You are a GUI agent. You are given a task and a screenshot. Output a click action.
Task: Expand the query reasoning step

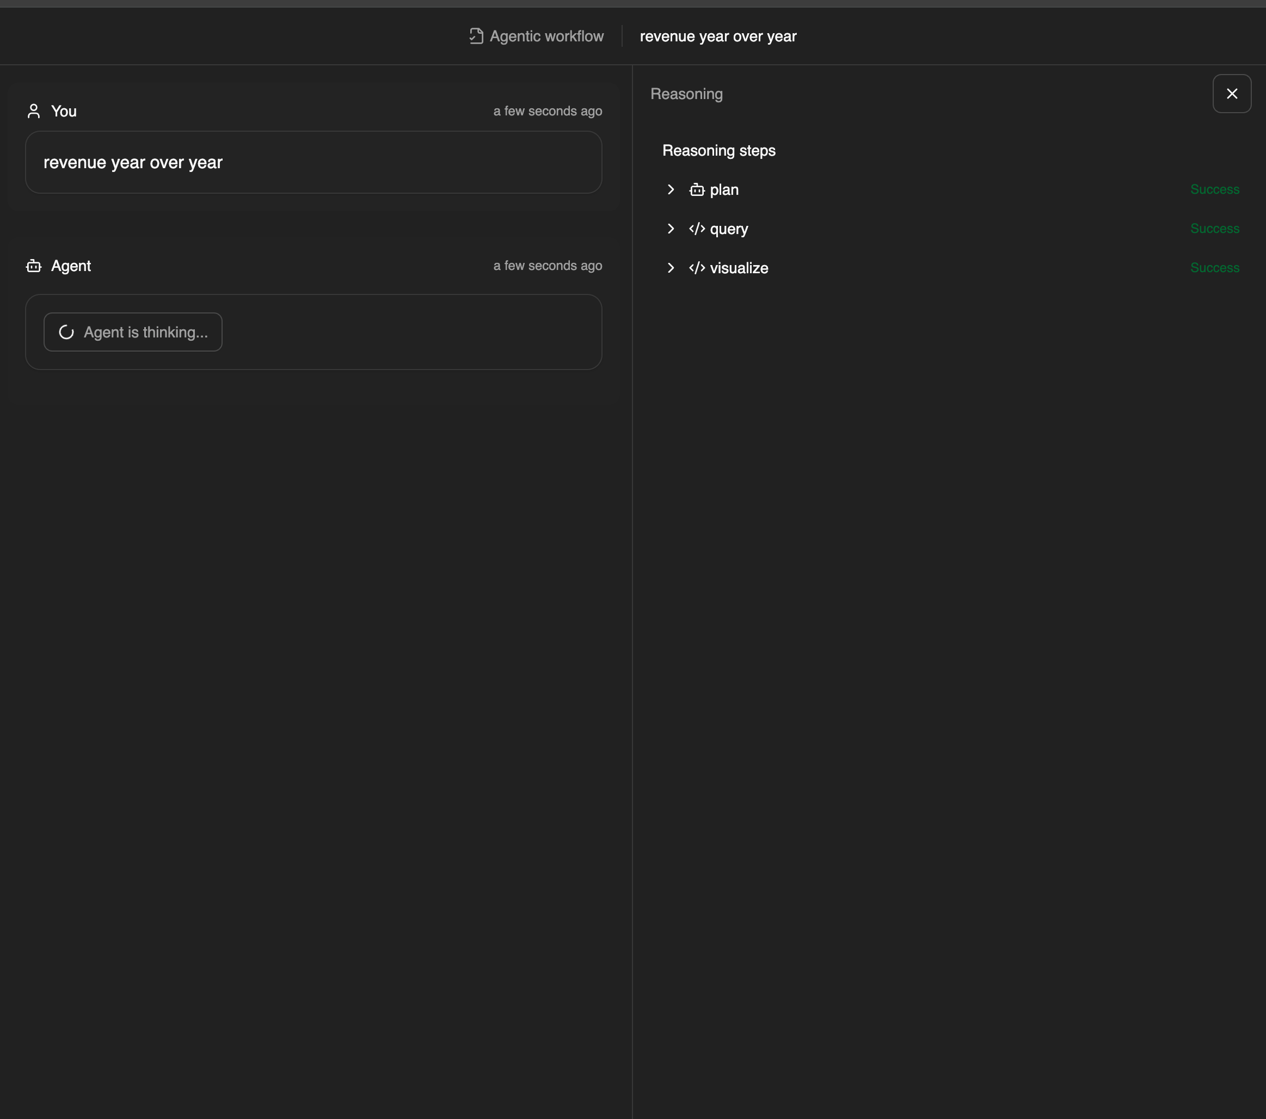tap(670, 229)
